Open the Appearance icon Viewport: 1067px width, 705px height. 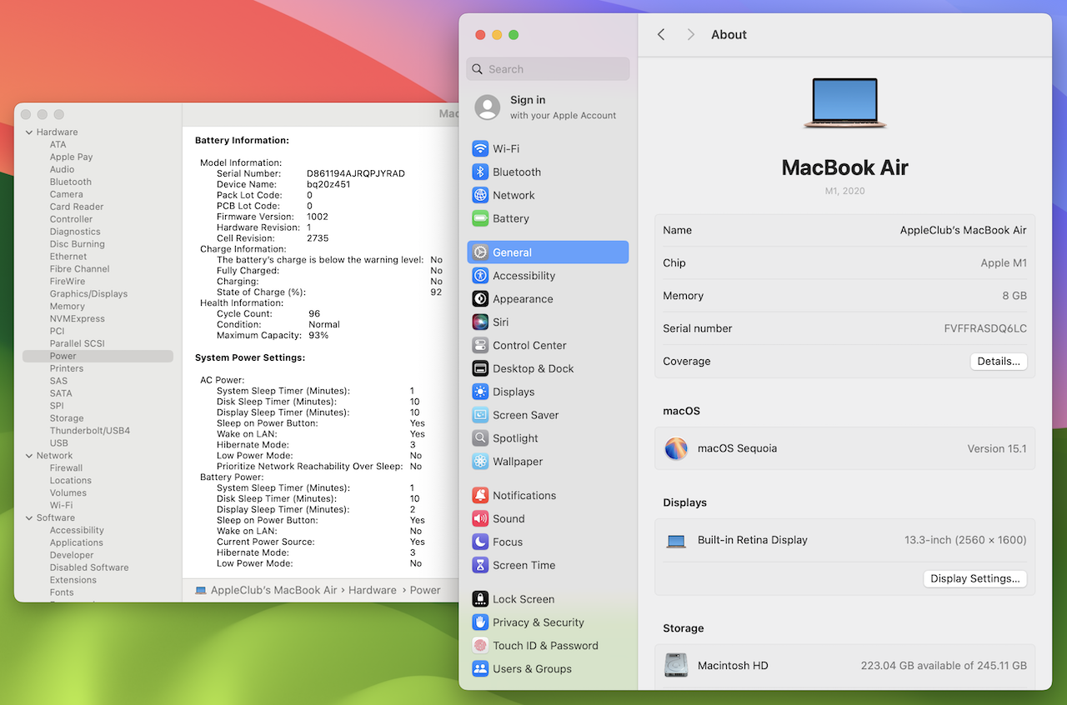coord(480,299)
